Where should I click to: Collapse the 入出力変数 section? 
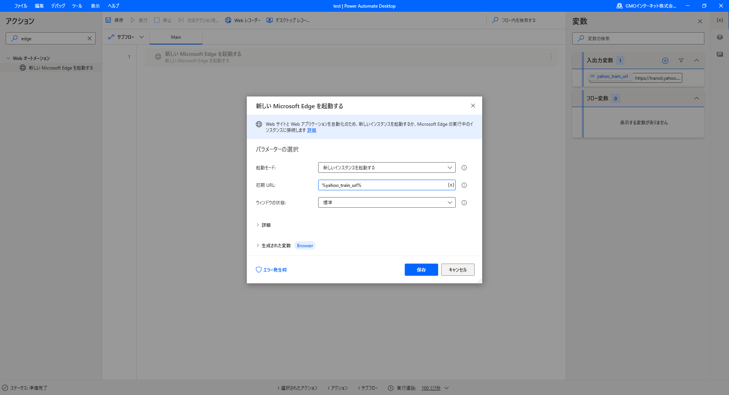pyautogui.click(x=697, y=60)
